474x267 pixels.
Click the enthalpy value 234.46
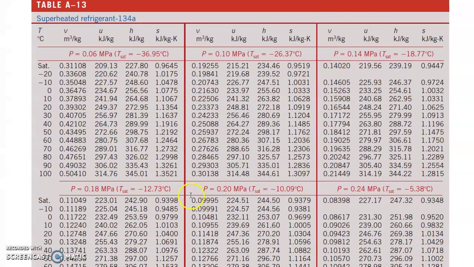click(x=268, y=66)
